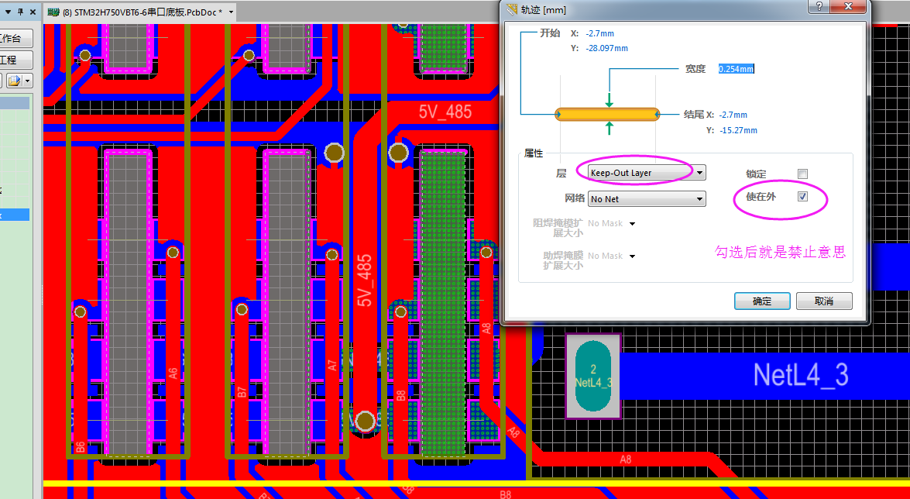The image size is (910, 499).
Task: Click the PcbDoc file icon on tab
Action: tap(53, 12)
